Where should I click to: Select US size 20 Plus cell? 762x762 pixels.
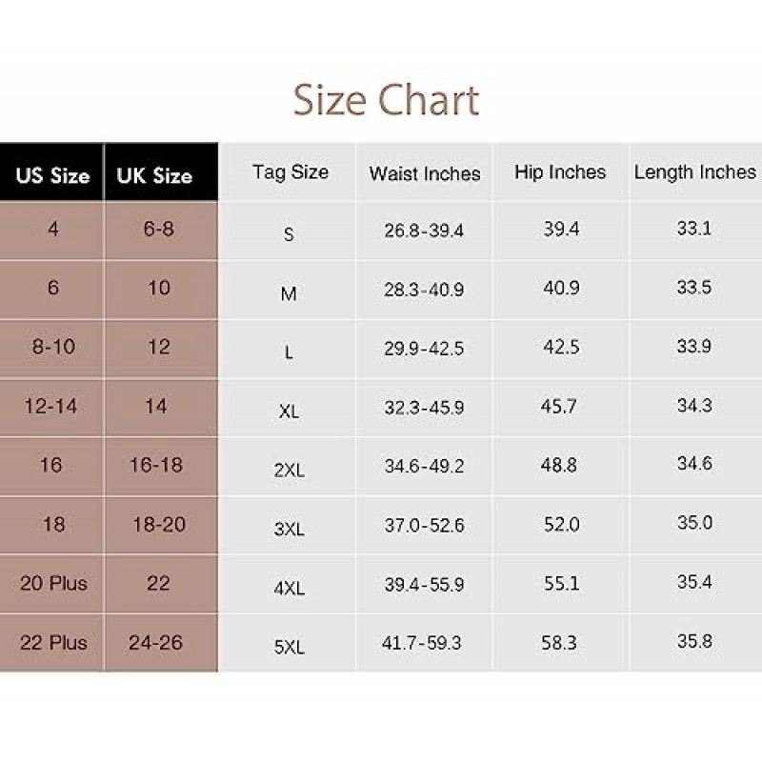point(51,584)
